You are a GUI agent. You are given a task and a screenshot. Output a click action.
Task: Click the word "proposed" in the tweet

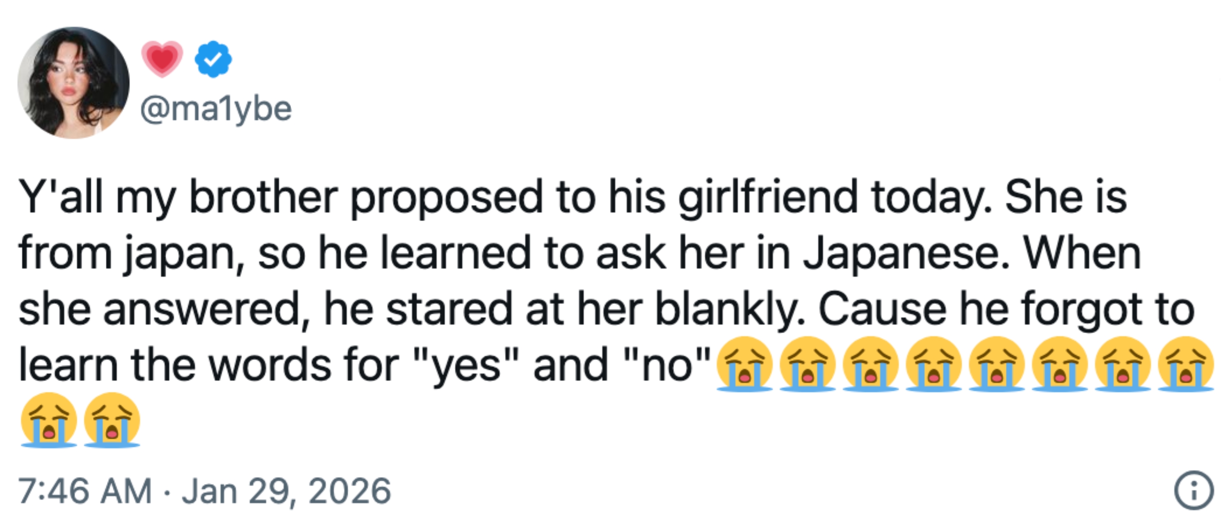447,198
